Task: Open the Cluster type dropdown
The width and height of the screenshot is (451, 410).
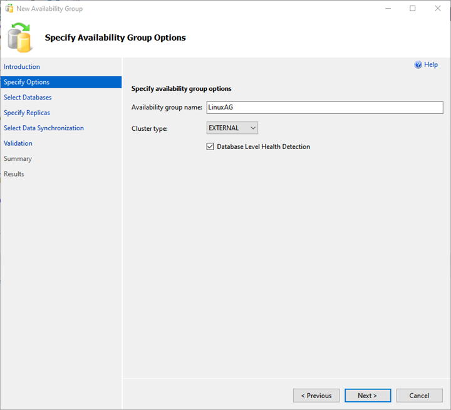Action: pos(232,128)
